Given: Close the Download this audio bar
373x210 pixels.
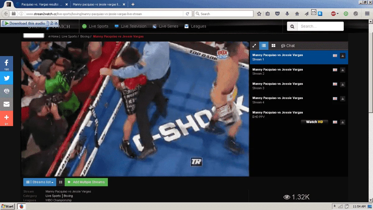Looking at the screenshot, I should [x=56, y=23].
